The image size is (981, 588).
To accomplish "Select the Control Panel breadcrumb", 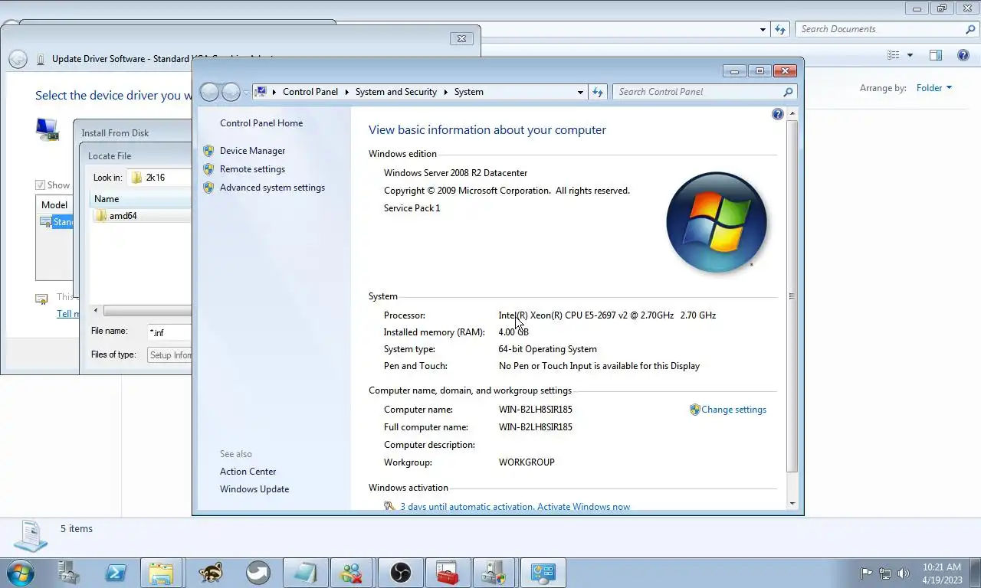I will 310,92.
